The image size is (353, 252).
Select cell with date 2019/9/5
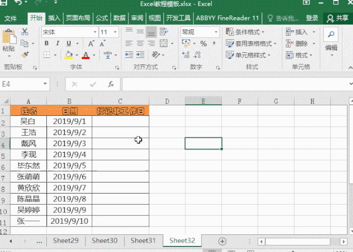(69, 165)
